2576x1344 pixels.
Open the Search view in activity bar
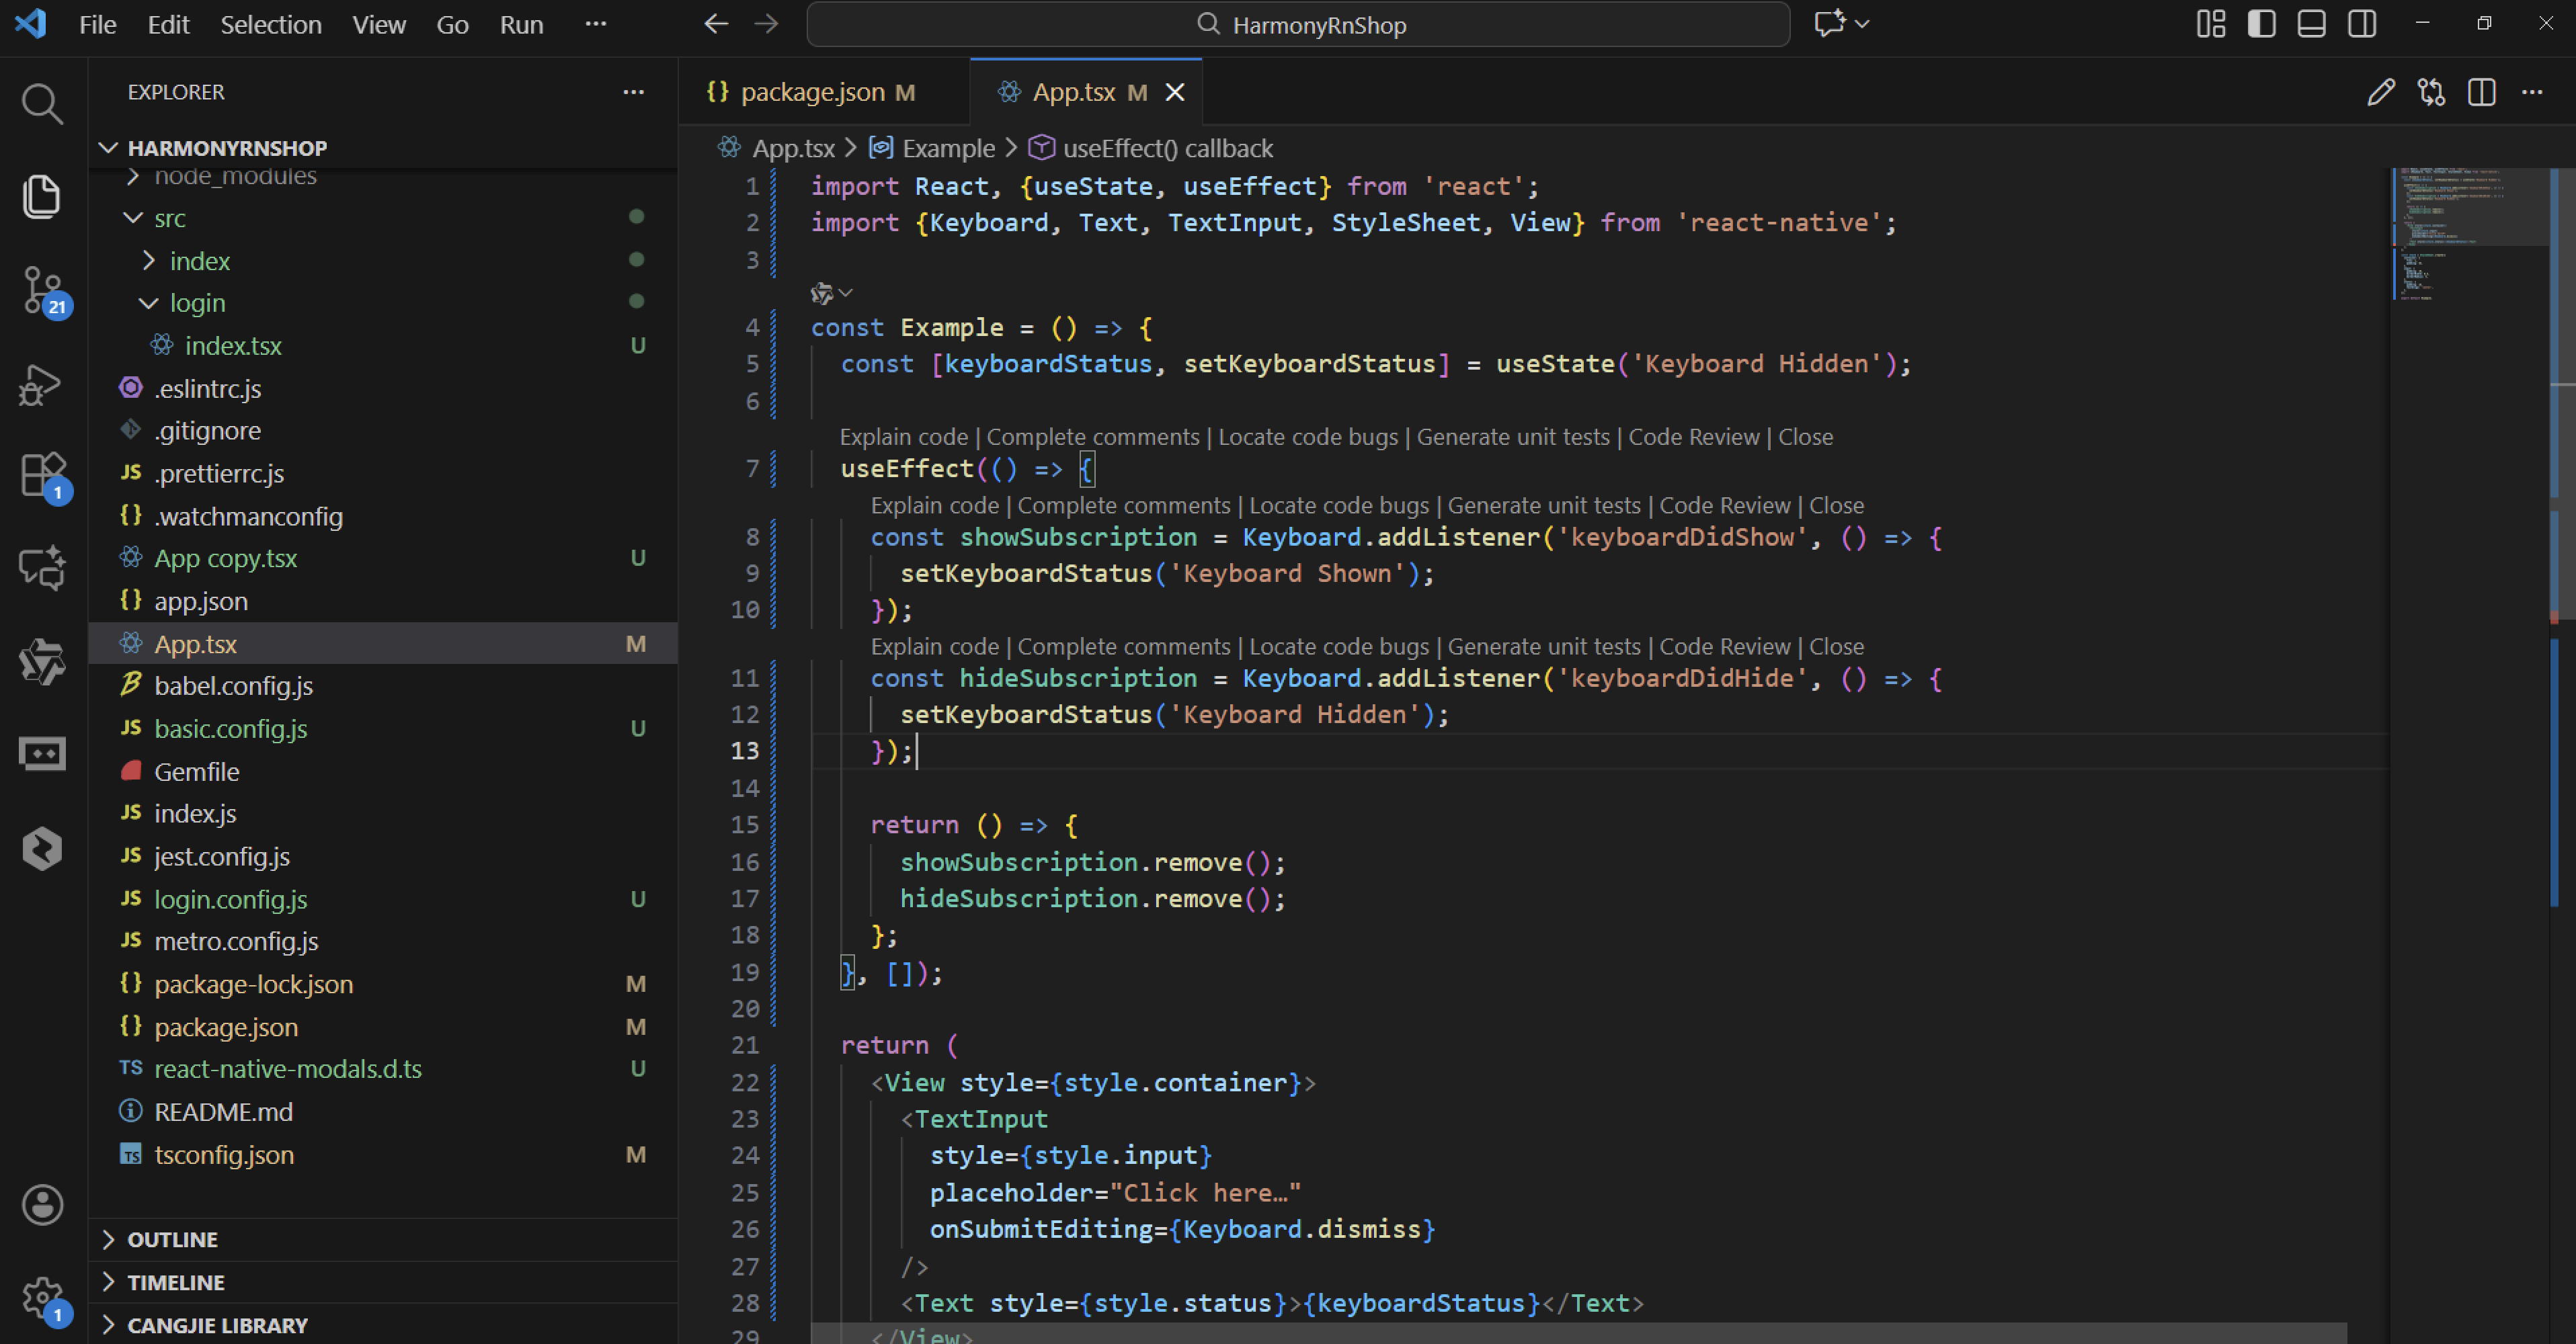41,103
